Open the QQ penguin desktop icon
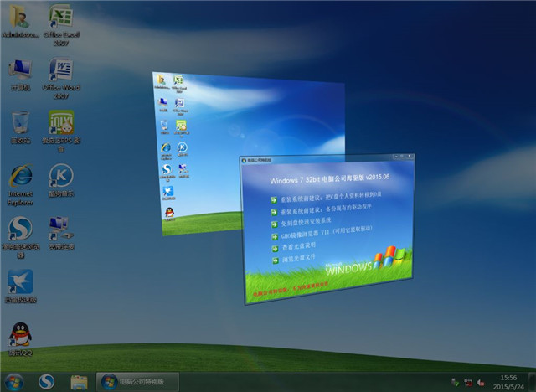 20,335
